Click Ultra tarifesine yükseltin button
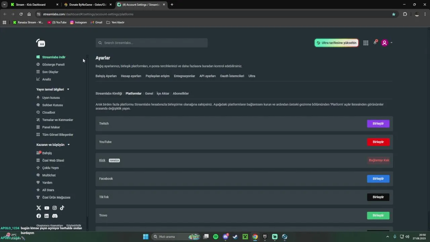Image resolution: width=430 pixels, height=242 pixels. 336,43
